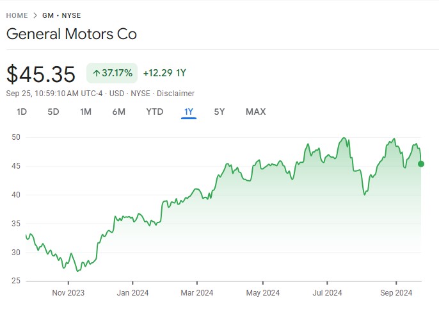
Task: Click the GM • NYSE breadcrumb
Action: pos(61,15)
